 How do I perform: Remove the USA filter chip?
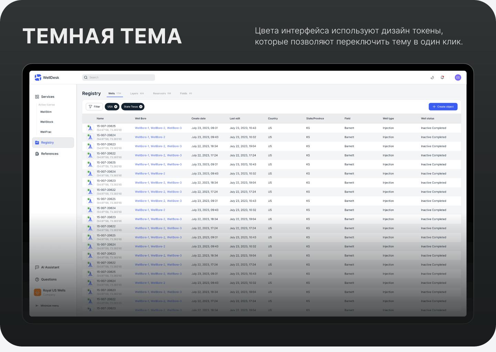[x=116, y=107]
